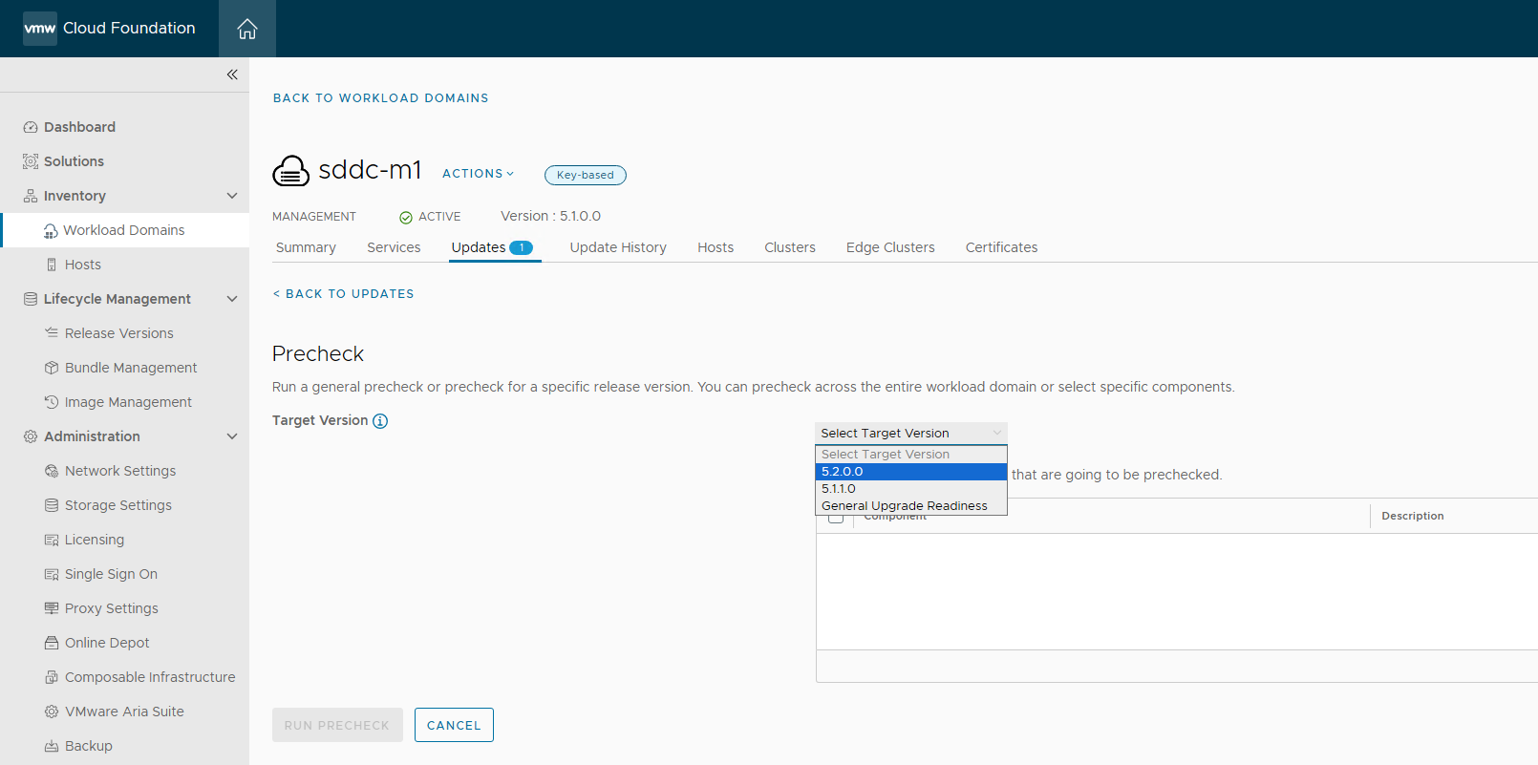Screen dimensions: 1538x765
Task: Go back to workload domains link
Action: tap(380, 98)
